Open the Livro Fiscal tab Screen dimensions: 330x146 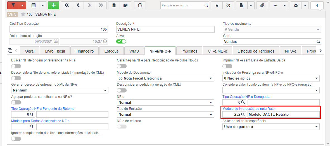[55, 51]
